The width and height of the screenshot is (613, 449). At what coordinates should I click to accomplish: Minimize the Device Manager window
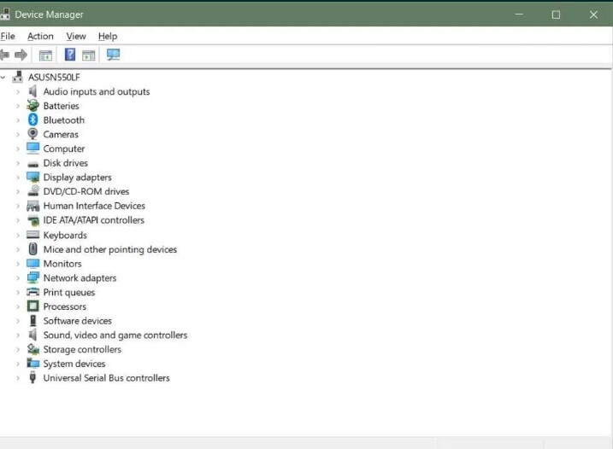[x=519, y=15]
